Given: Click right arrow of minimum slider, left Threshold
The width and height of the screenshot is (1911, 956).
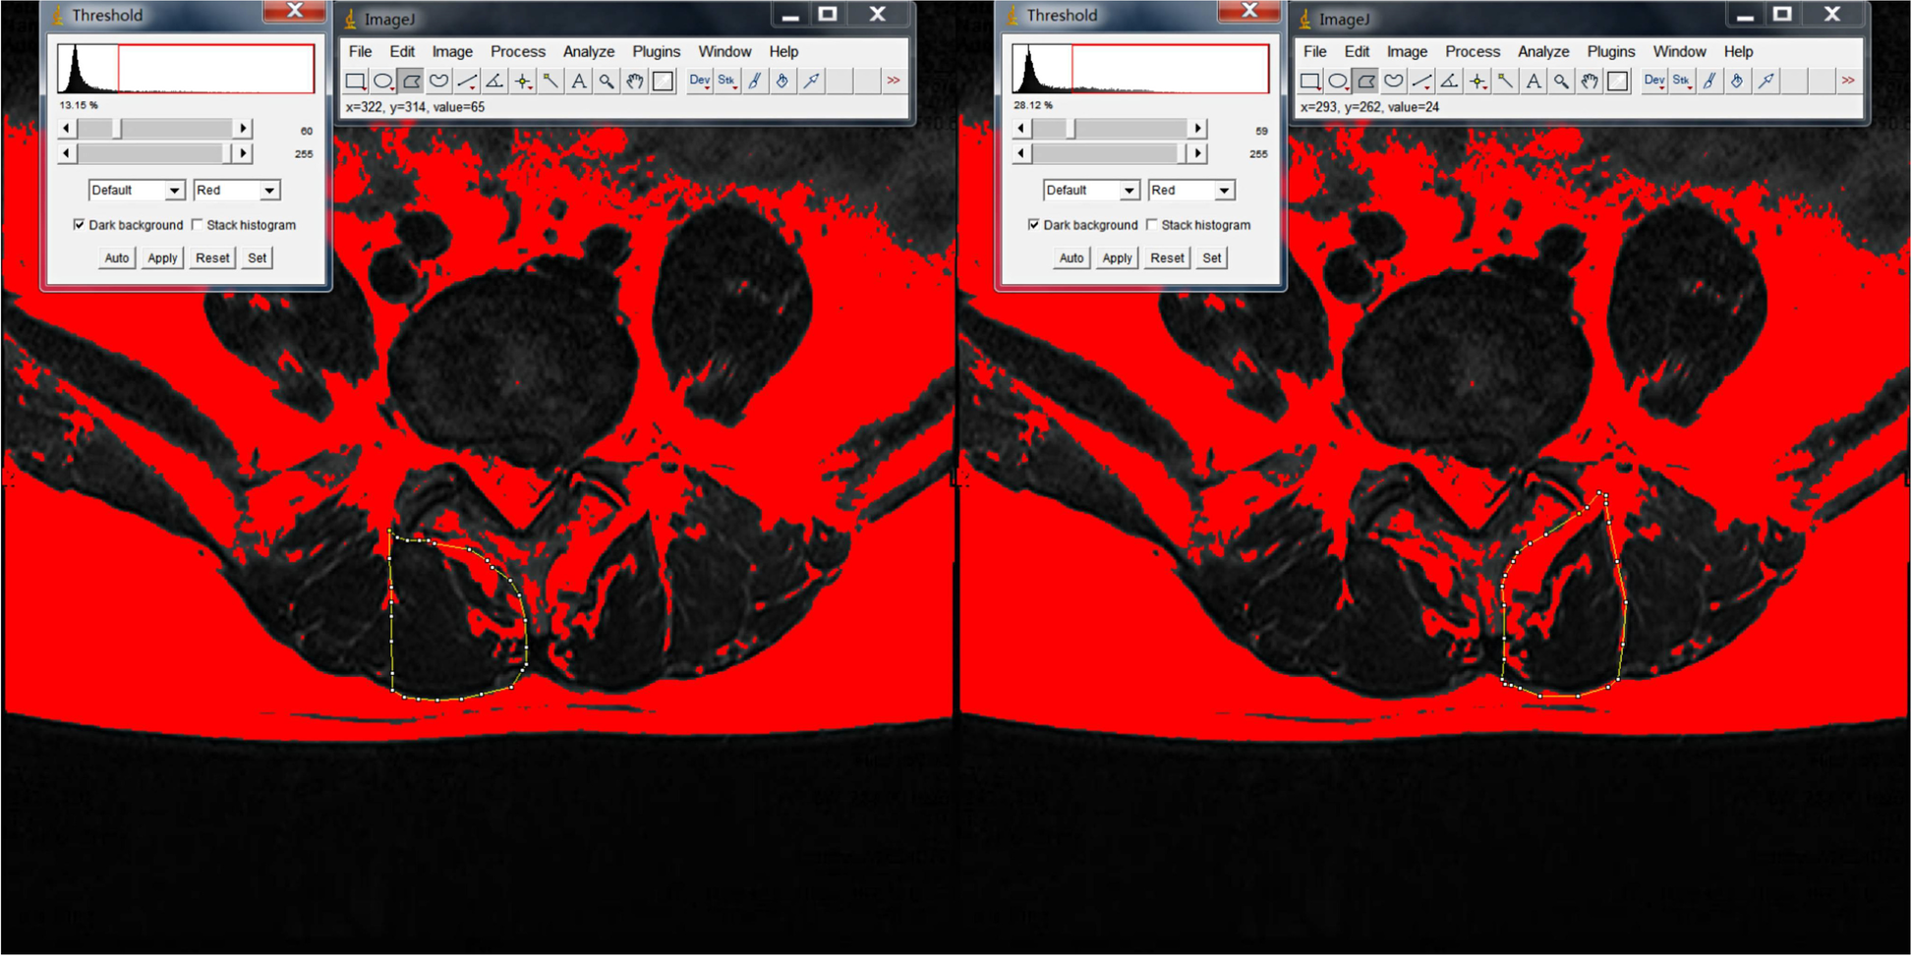Looking at the screenshot, I should (x=243, y=129).
